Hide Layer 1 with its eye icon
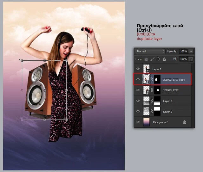Image resolution: width=203 pixels, height=172 pixels. [138, 69]
